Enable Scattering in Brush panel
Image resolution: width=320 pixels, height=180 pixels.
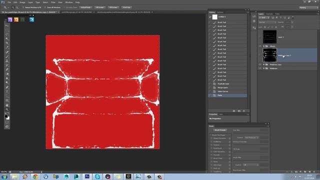[211, 141]
